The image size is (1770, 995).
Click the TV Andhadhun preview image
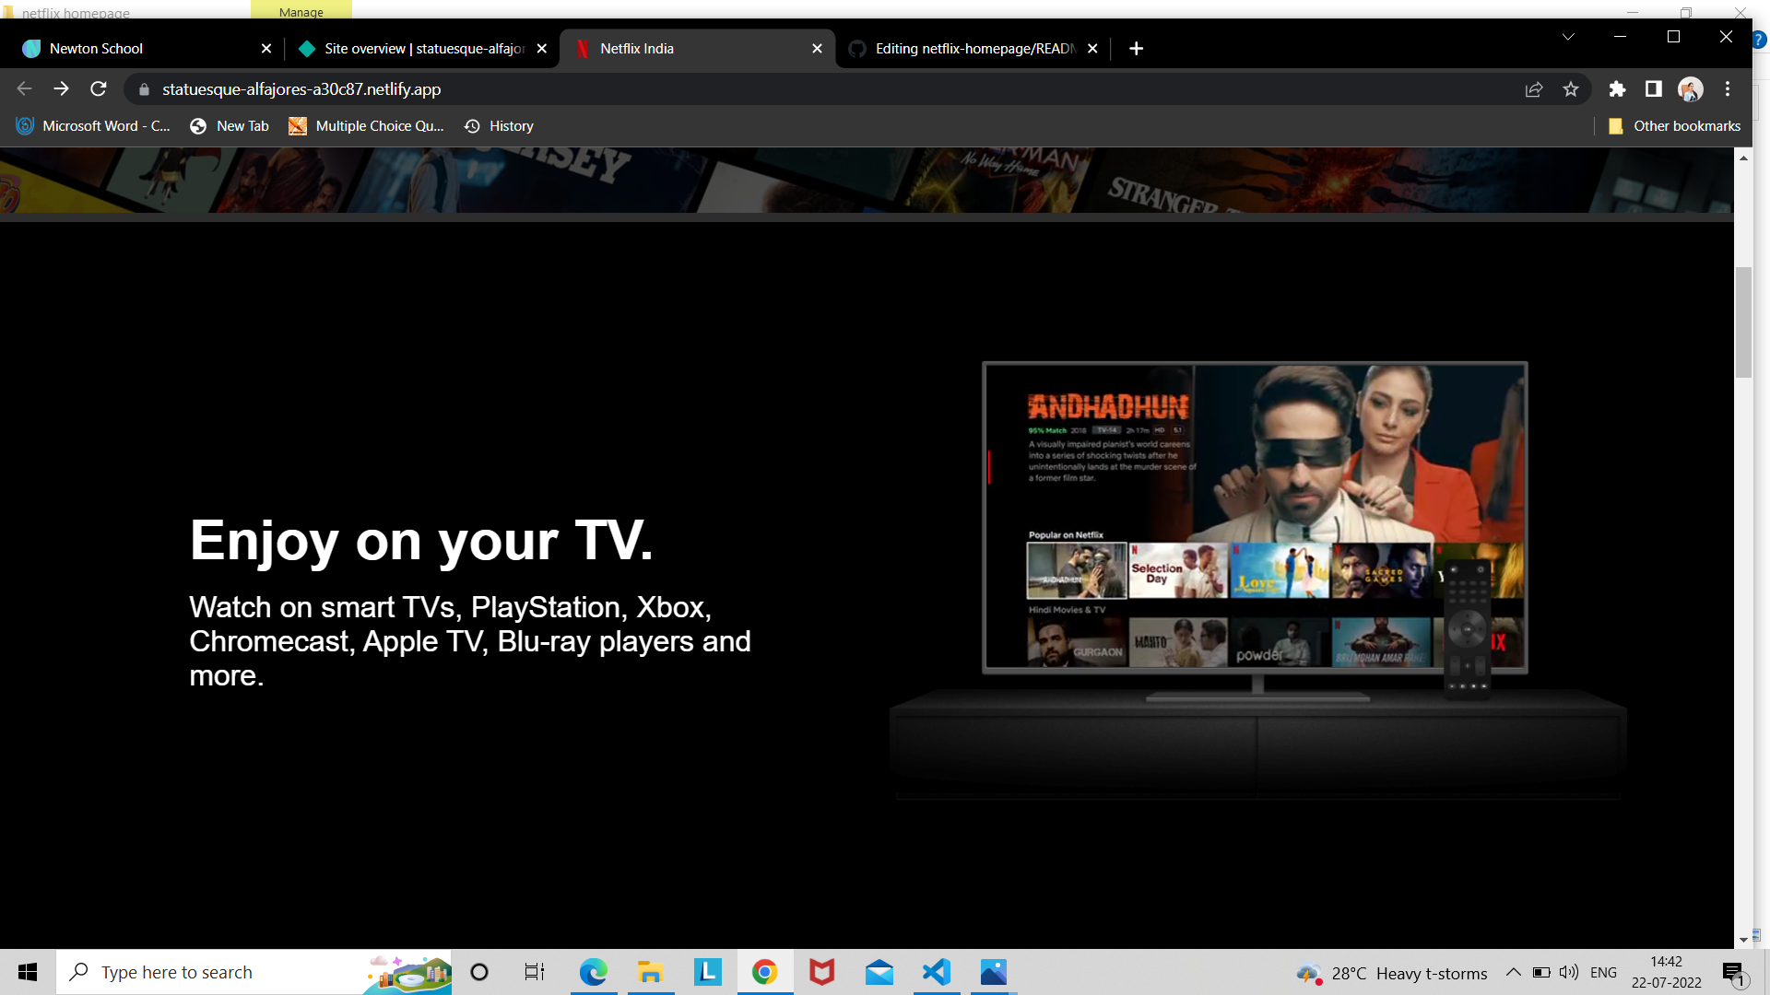[x=1254, y=516]
